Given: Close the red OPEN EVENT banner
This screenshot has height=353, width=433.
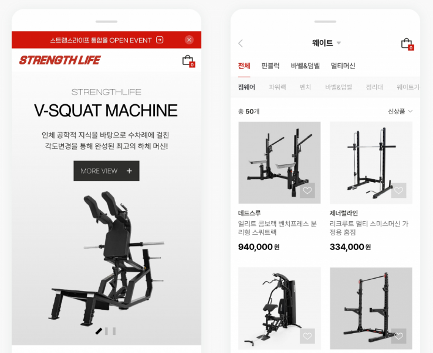Looking at the screenshot, I should (x=189, y=40).
